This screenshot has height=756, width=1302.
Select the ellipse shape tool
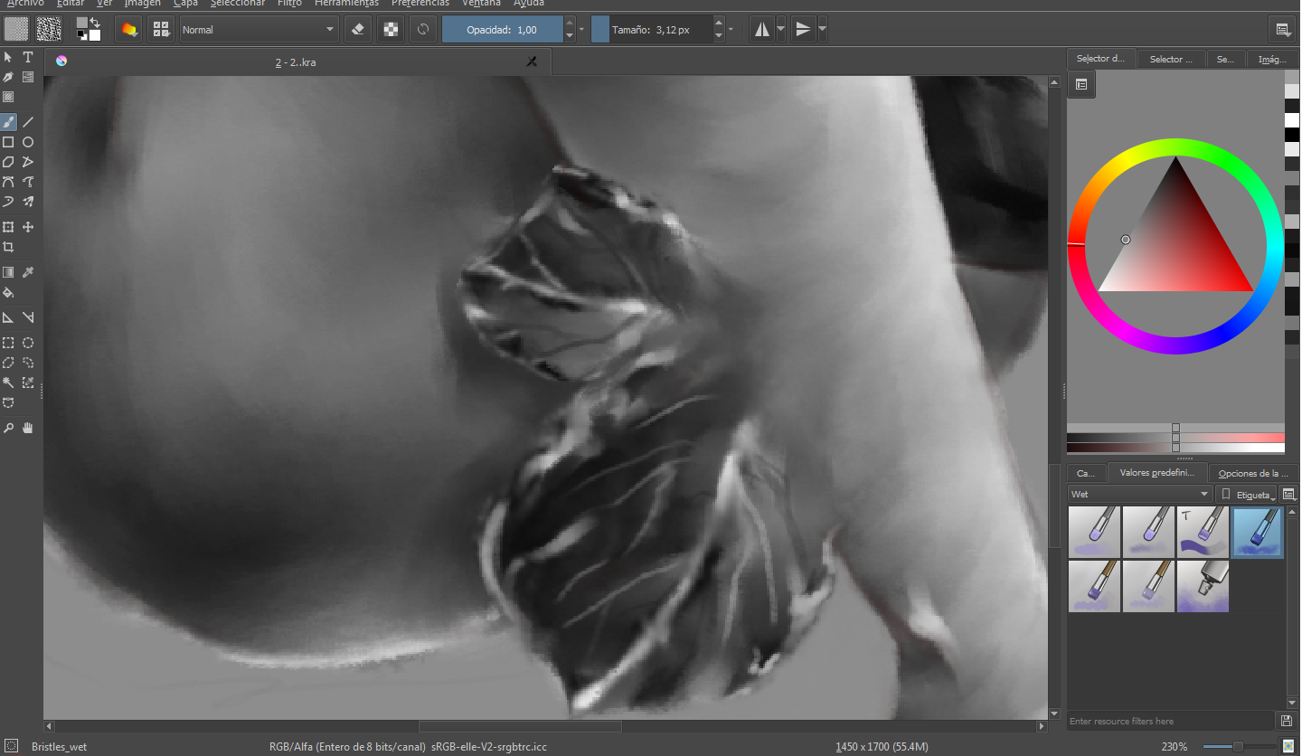click(x=28, y=142)
